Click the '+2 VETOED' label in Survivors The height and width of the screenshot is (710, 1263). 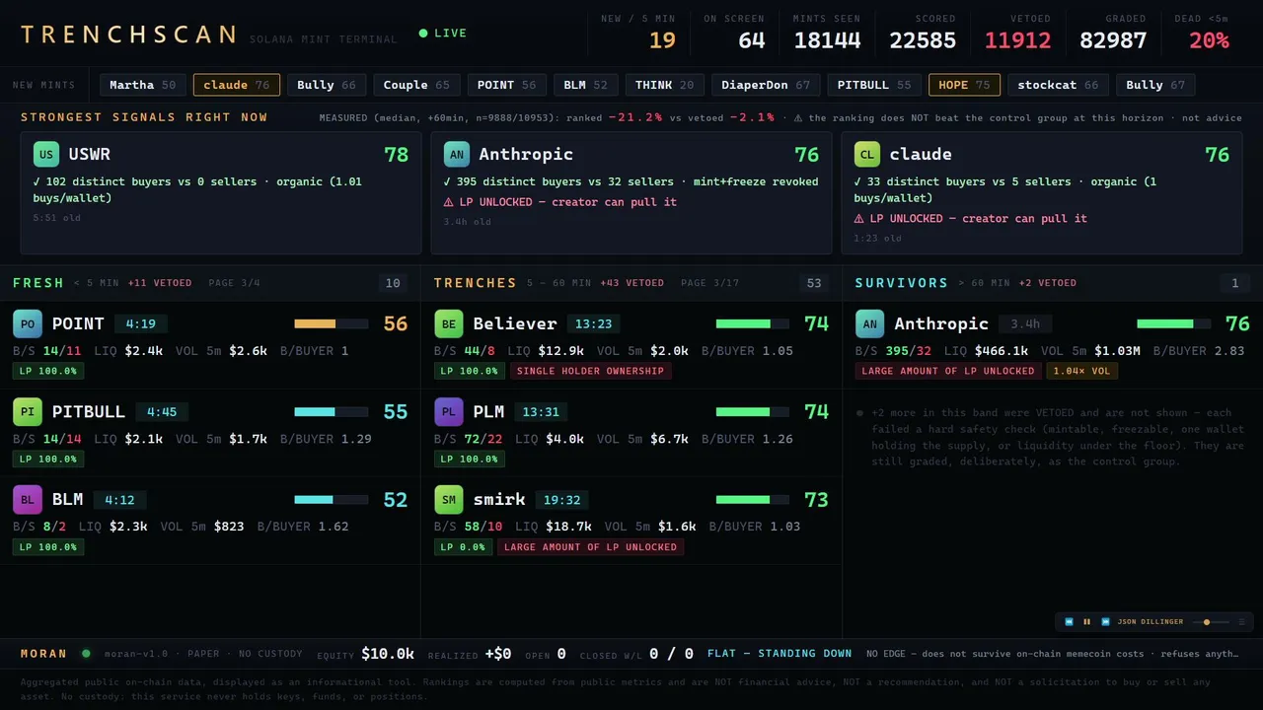tap(1048, 283)
